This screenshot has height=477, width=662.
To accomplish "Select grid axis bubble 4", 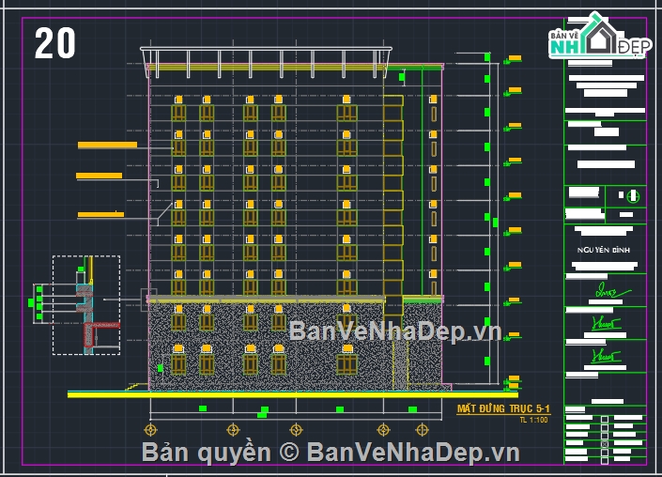I will (233, 430).
